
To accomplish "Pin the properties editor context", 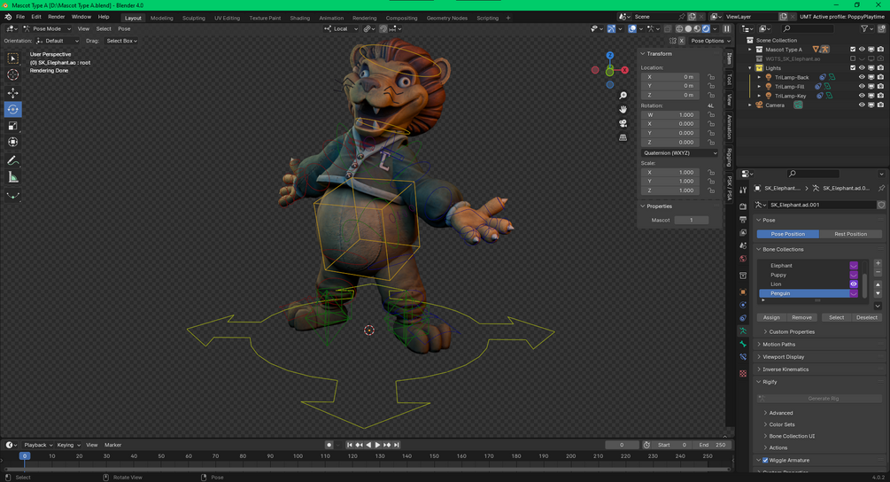I will [881, 188].
